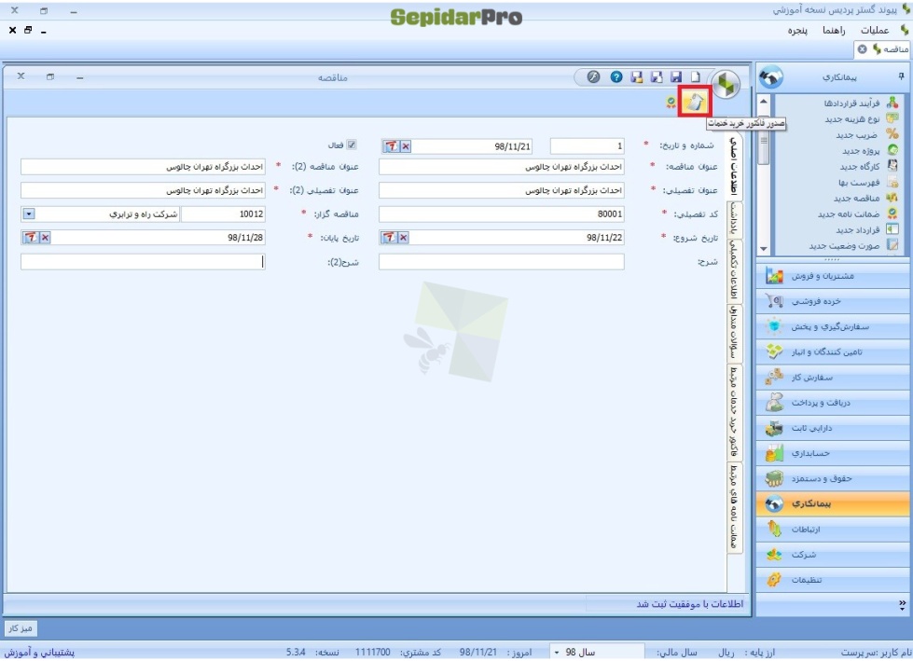Open the تنظیمات module
Viewport: 913px width, 661px height.
[833, 580]
